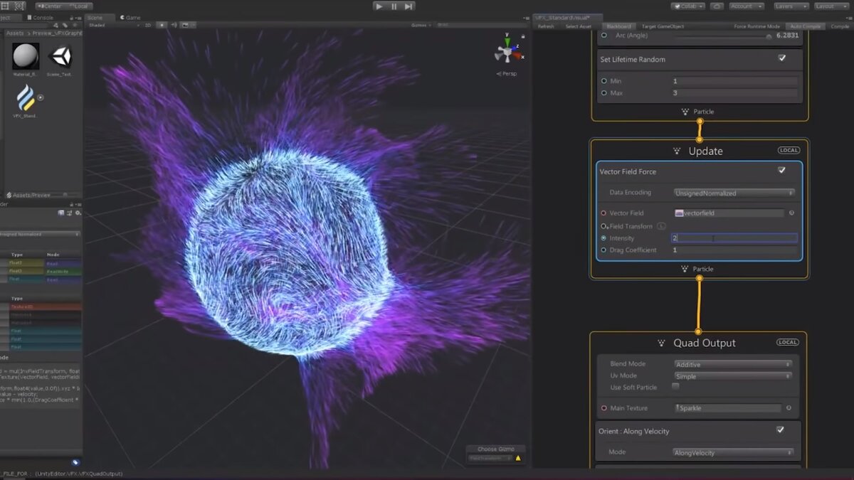Toggle Force Runtime Mode
This screenshot has width=854, height=480.
[757, 26]
